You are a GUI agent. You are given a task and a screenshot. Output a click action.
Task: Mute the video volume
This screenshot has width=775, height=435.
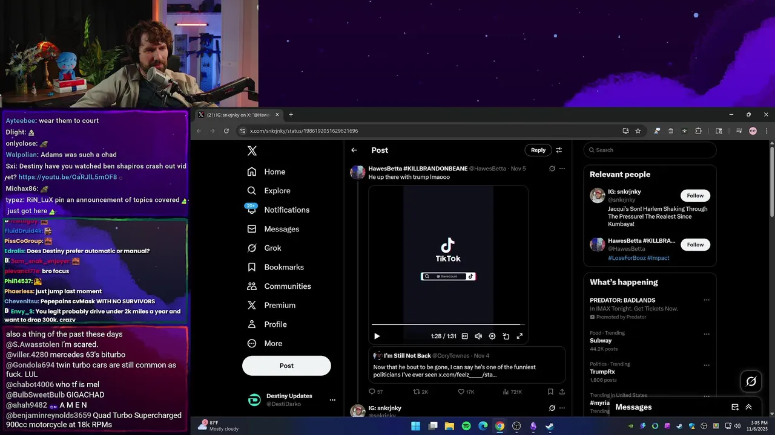[478, 336]
